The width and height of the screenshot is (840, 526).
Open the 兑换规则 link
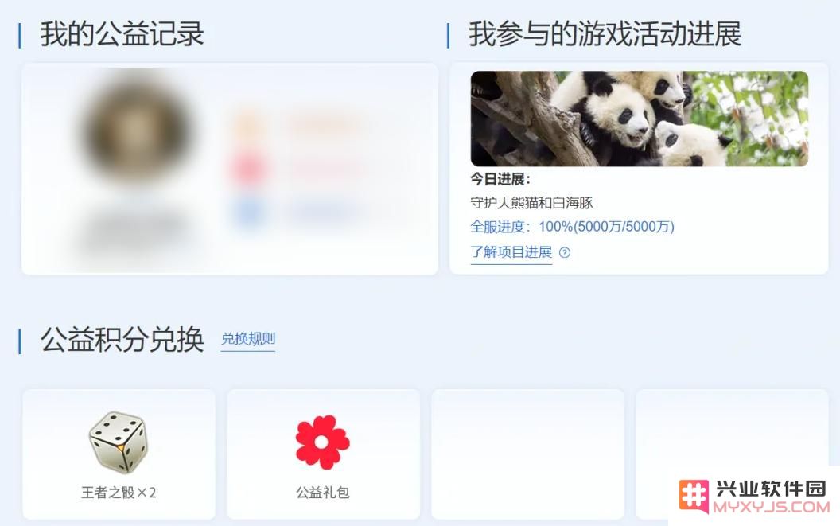tap(248, 339)
